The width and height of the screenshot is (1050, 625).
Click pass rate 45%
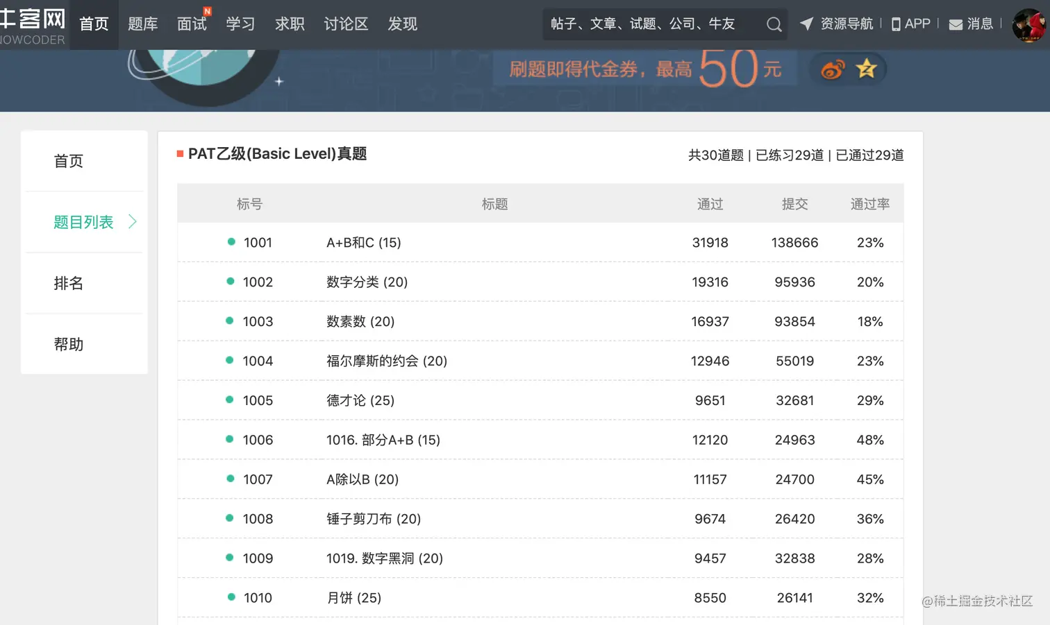870,480
